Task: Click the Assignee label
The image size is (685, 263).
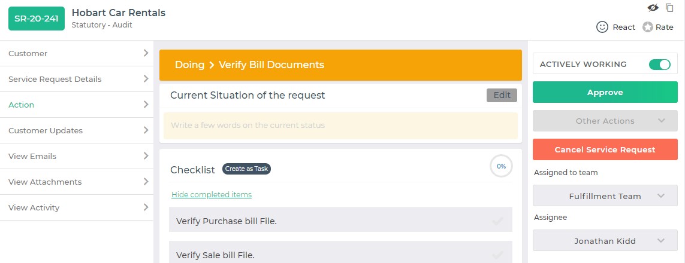Action: click(550, 218)
